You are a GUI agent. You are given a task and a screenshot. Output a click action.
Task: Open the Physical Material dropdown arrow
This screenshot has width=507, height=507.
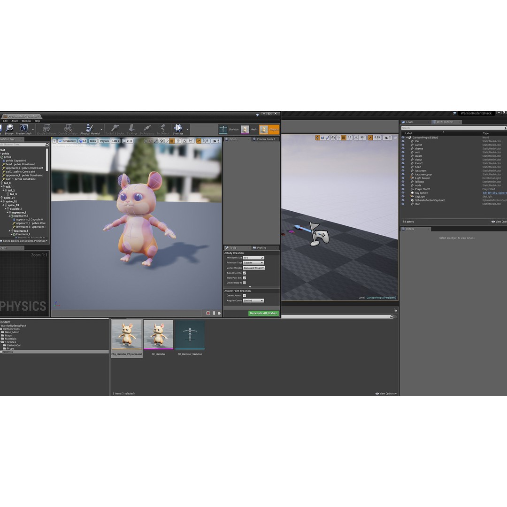(101, 130)
